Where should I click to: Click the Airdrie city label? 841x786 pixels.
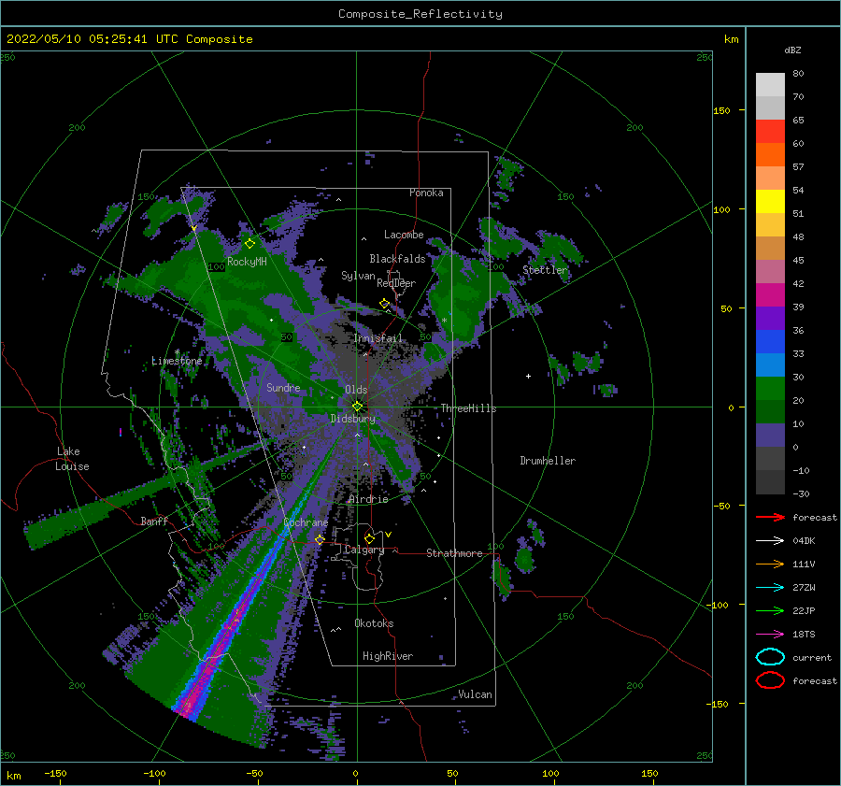coord(368,499)
